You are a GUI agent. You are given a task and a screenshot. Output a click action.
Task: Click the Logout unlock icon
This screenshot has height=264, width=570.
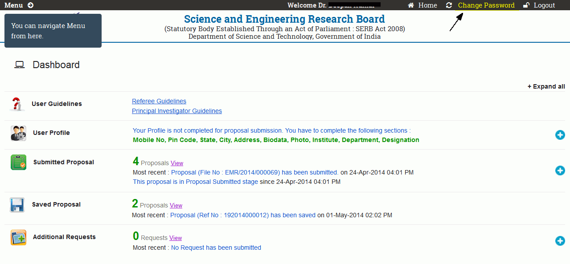coord(526,5)
